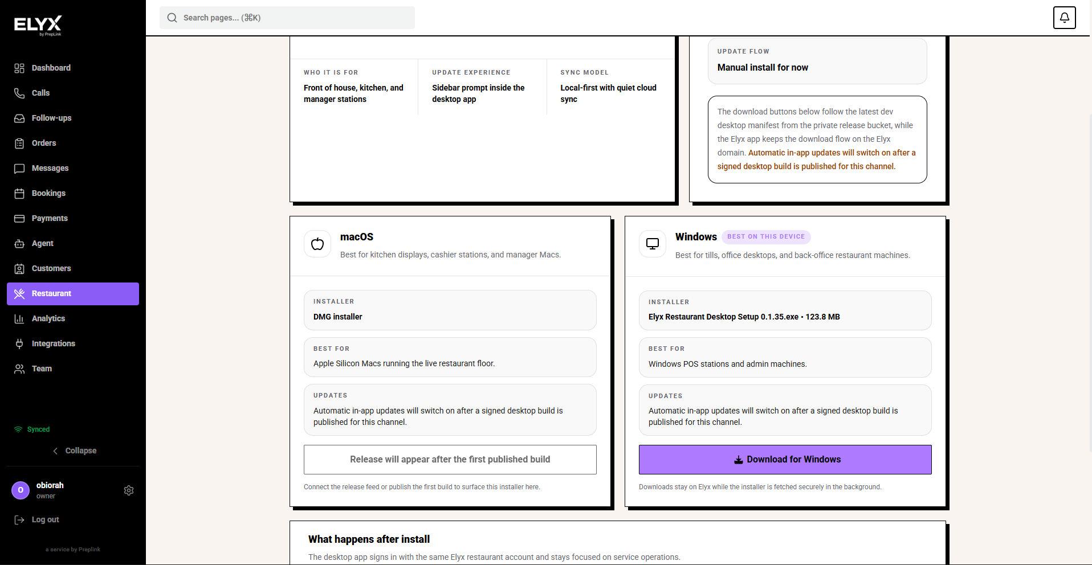Click the obiorah username text
The width and height of the screenshot is (1092, 565).
tap(50, 486)
